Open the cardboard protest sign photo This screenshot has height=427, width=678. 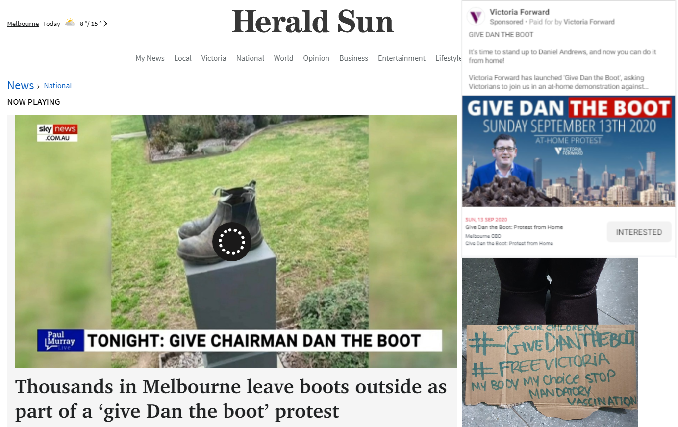[x=550, y=342]
